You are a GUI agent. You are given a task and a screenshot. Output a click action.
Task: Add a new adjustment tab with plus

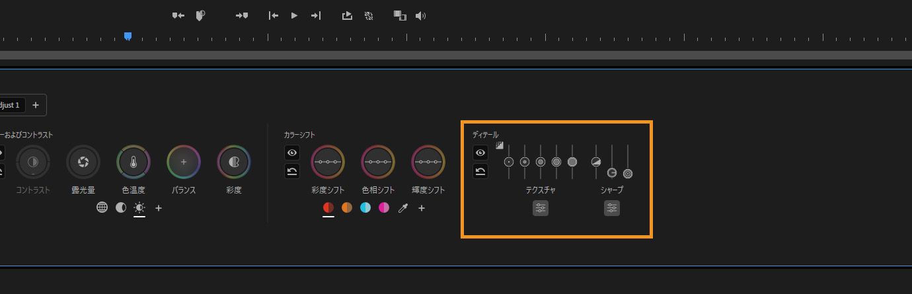36,105
